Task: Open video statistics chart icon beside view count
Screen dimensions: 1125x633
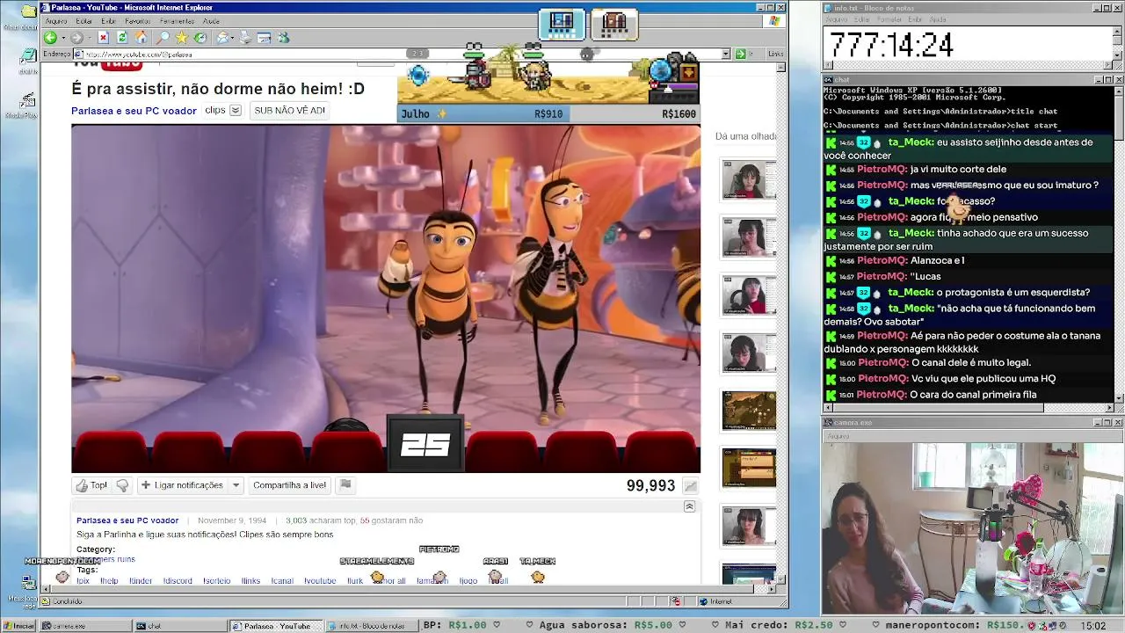Action: pos(691,486)
